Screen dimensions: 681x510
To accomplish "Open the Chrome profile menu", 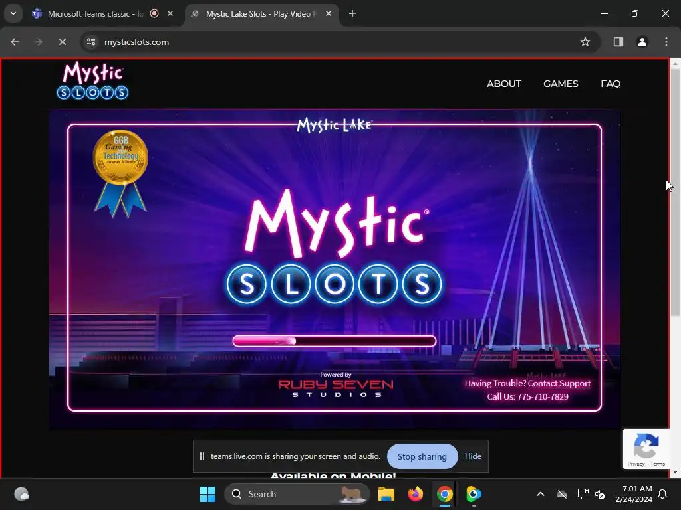I will point(642,42).
